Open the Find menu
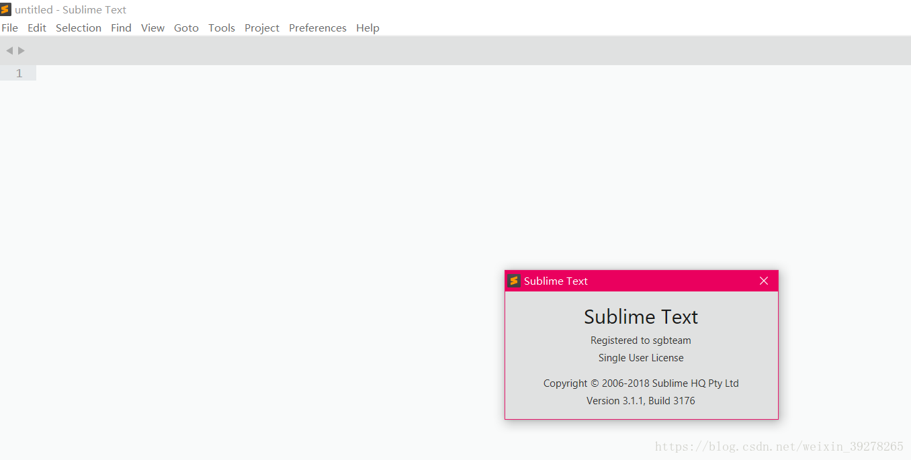The image size is (911, 460). click(121, 28)
